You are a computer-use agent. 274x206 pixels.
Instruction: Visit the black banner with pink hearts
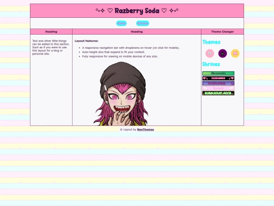tap(218, 78)
